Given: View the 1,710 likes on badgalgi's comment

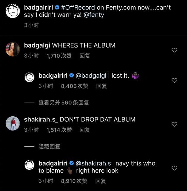Looking at the screenshot, I should [59, 56].
